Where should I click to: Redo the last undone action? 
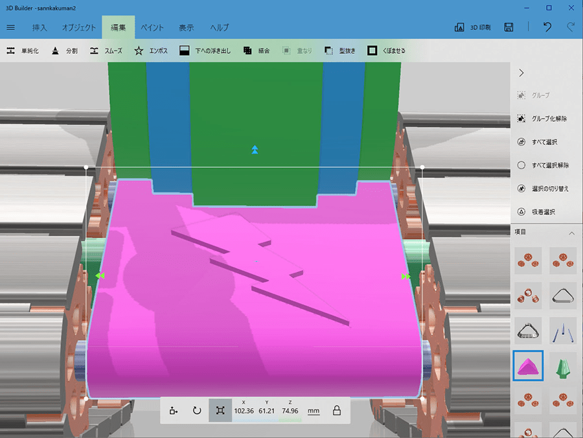571,27
